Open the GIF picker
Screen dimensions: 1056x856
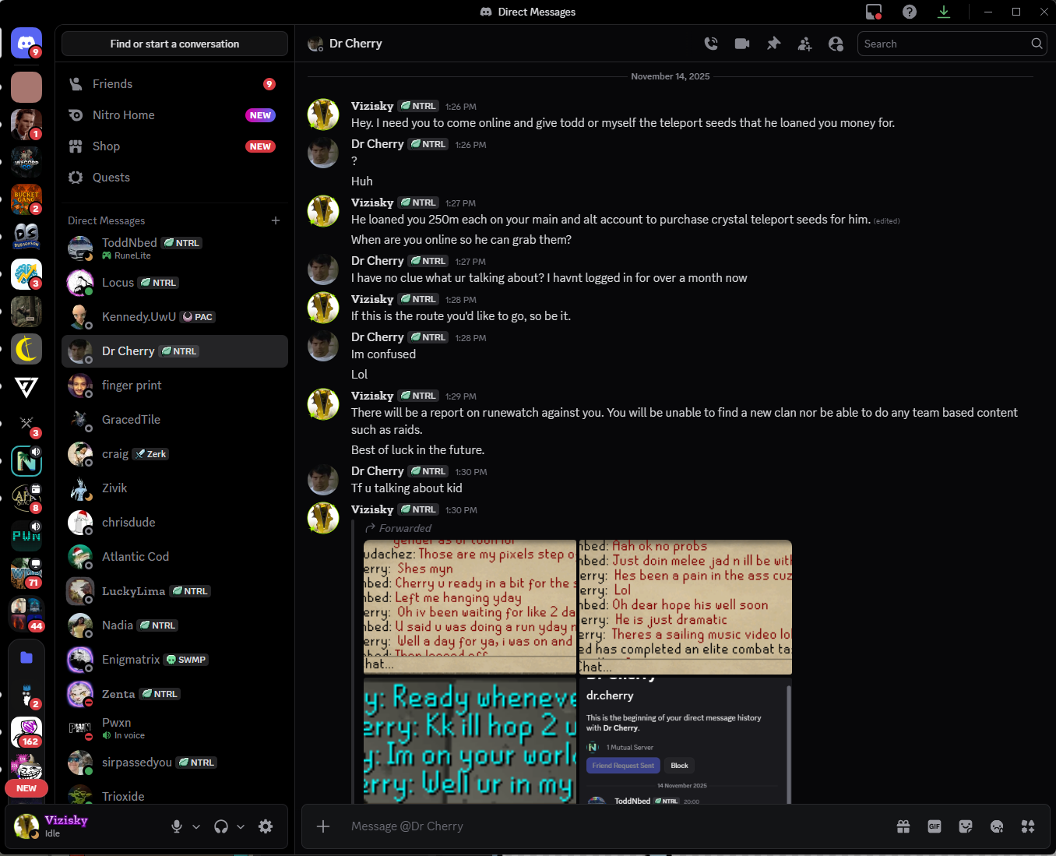pos(935,826)
